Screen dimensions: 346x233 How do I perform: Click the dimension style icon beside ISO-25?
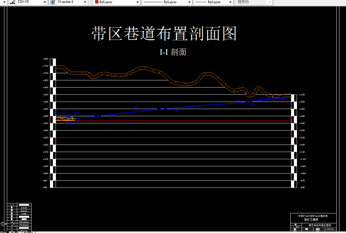12,2
